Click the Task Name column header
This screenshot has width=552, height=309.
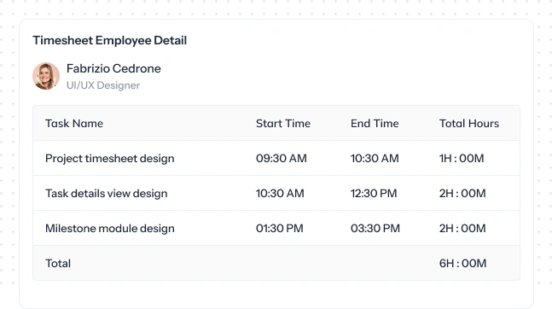(74, 123)
